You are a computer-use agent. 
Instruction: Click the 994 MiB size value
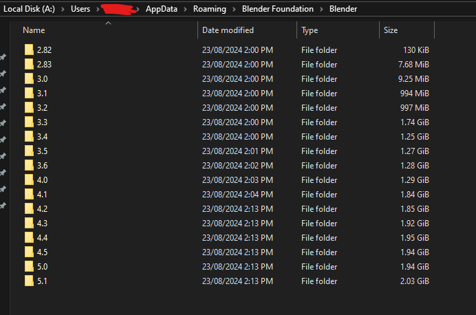(x=415, y=93)
